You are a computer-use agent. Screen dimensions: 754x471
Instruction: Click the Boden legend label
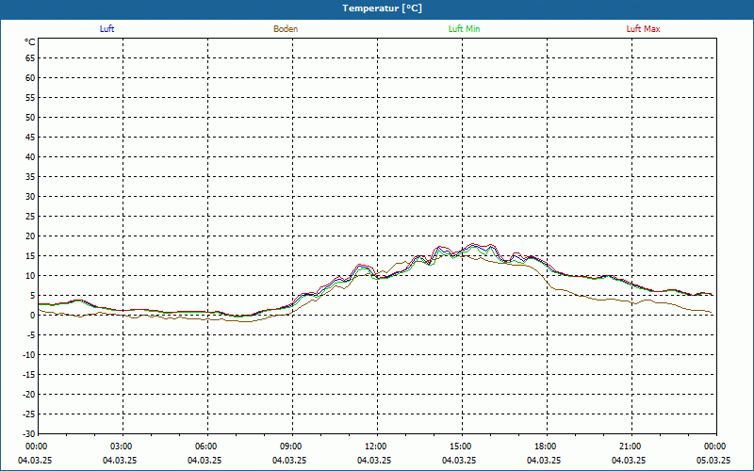pyautogui.click(x=286, y=29)
